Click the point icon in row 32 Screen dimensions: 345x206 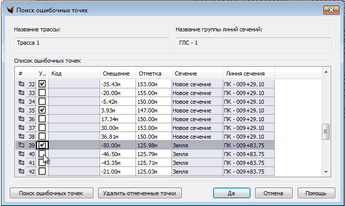[21, 84]
